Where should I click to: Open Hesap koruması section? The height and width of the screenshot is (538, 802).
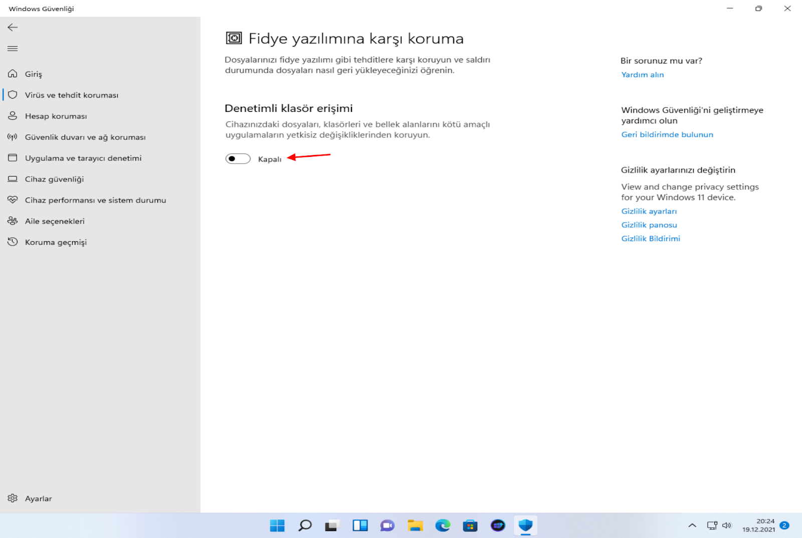100,116
